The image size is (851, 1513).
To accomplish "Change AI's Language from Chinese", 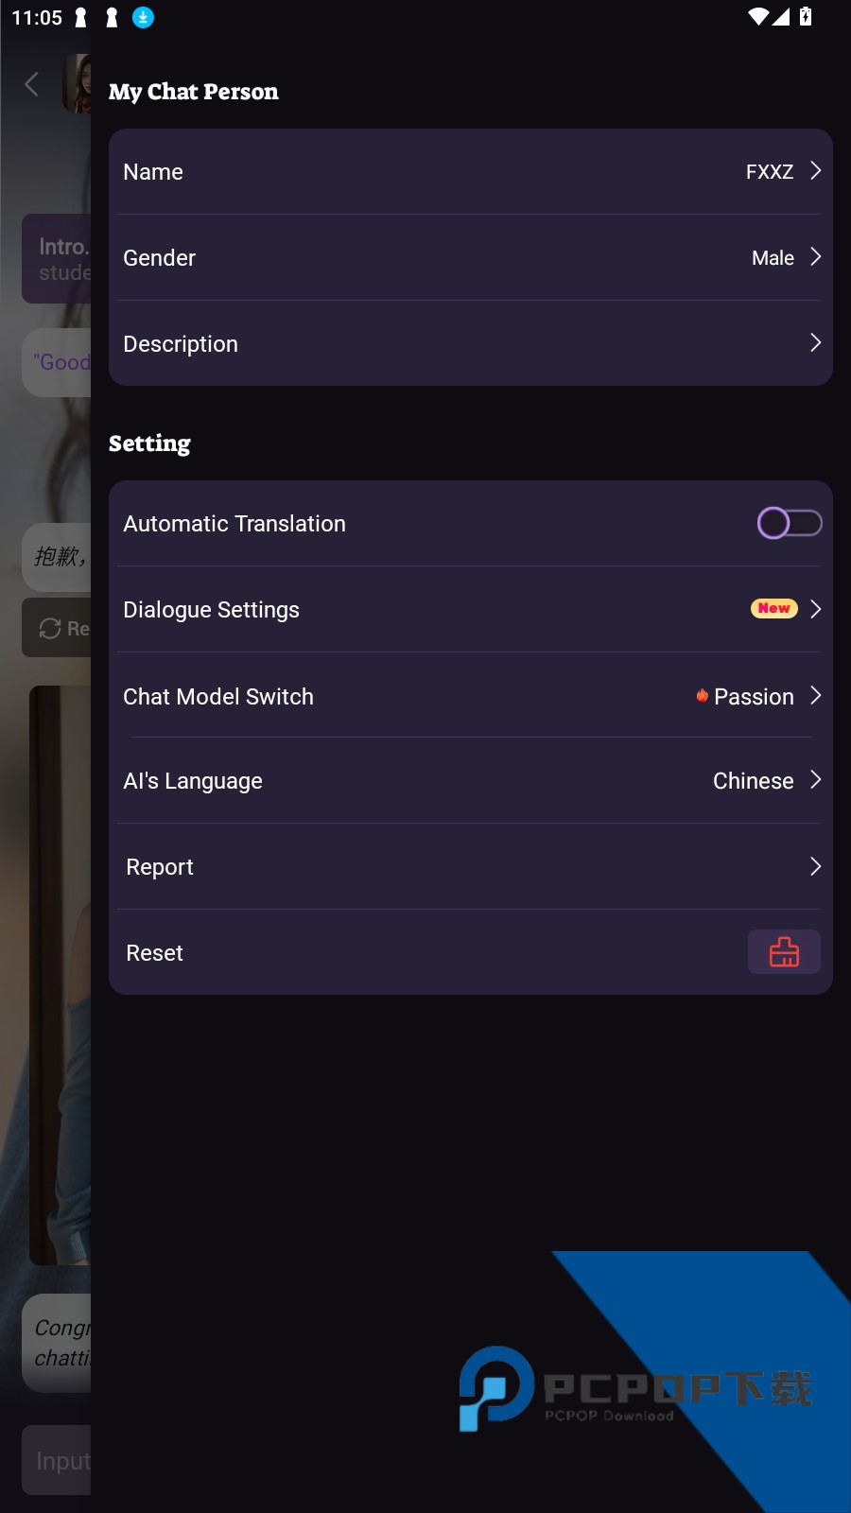I will coord(754,781).
